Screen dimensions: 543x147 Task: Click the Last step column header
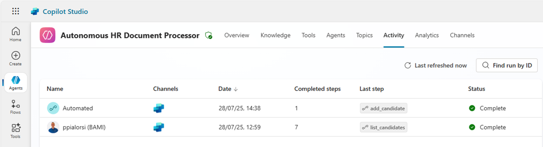pos(372,89)
